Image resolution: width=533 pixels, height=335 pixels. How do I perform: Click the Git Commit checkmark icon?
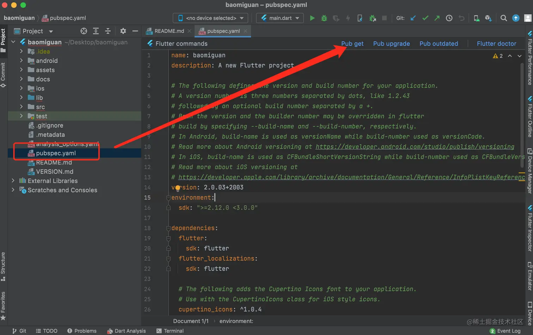point(425,18)
